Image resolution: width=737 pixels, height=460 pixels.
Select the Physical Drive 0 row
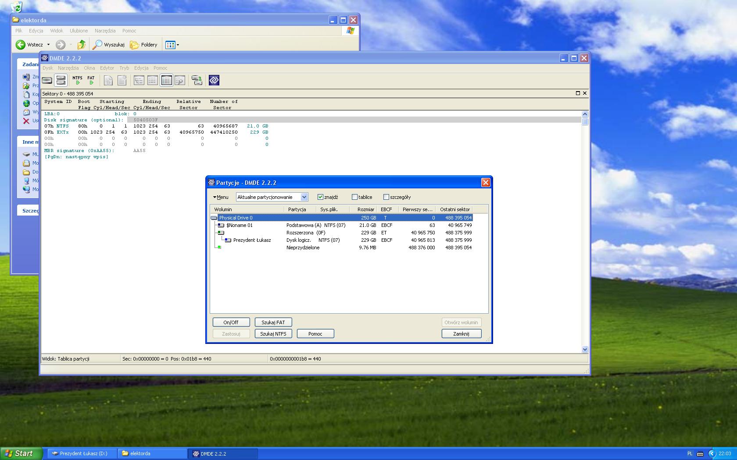tap(342, 218)
